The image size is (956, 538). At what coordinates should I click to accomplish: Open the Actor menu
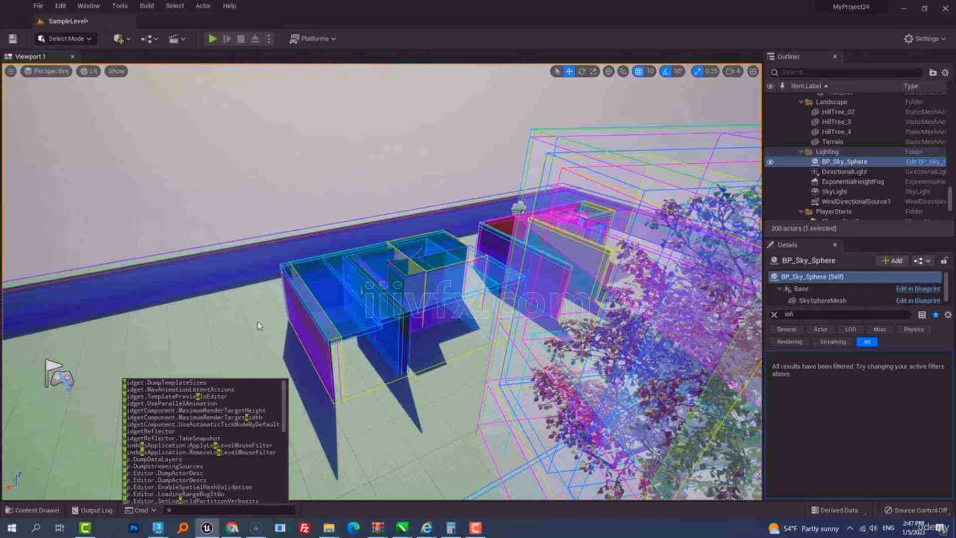point(203,6)
